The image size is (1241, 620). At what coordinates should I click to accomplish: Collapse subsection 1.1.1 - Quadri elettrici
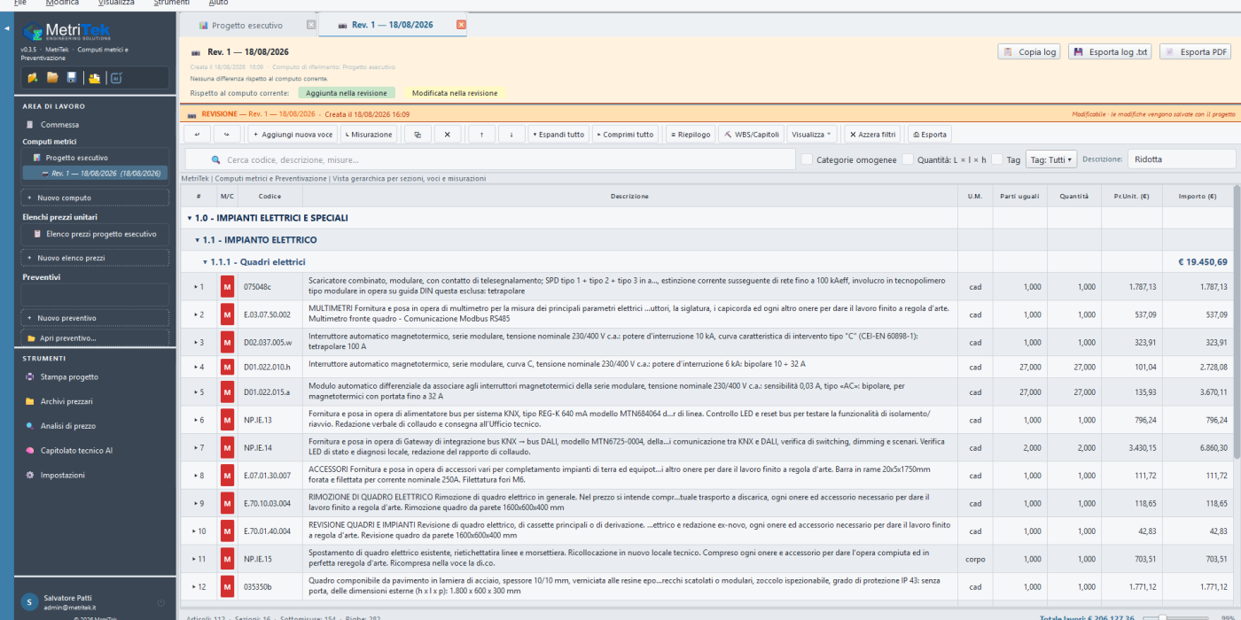tap(205, 262)
